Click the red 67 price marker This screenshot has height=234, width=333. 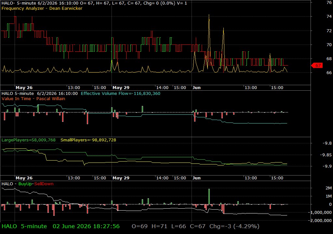(x=317, y=65)
